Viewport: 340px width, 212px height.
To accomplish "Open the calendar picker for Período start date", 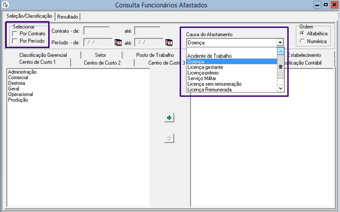I will coord(118,43).
